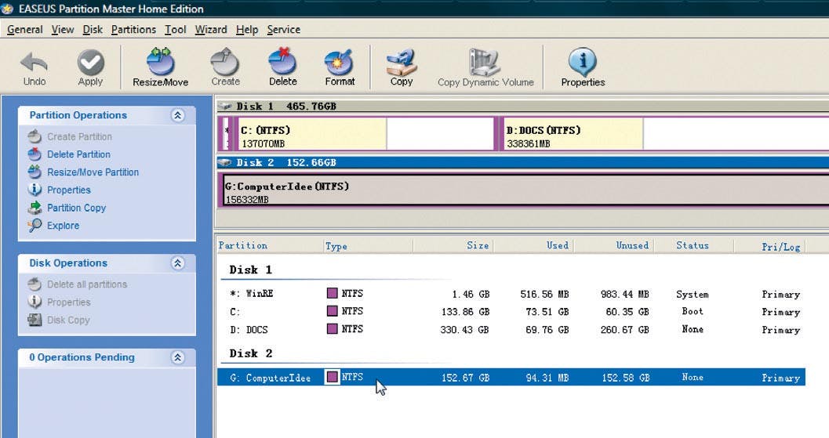Collapse the Disk Operations panel
This screenshot has width=829, height=438.
(177, 263)
